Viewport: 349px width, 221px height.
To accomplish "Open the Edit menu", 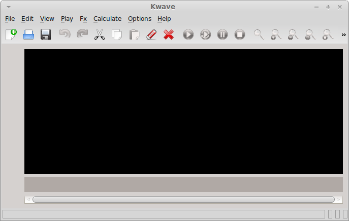I will pos(27,19).
